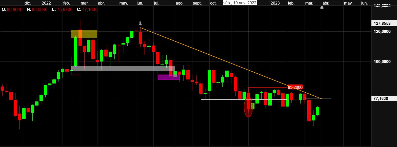Viewport: 397px width, 147px height.
Task: Click the red 83,2000 price label
Action: coord(295,87)
